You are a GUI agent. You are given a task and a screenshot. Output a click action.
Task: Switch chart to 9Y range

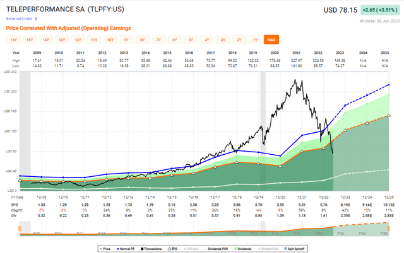(126, 40)
